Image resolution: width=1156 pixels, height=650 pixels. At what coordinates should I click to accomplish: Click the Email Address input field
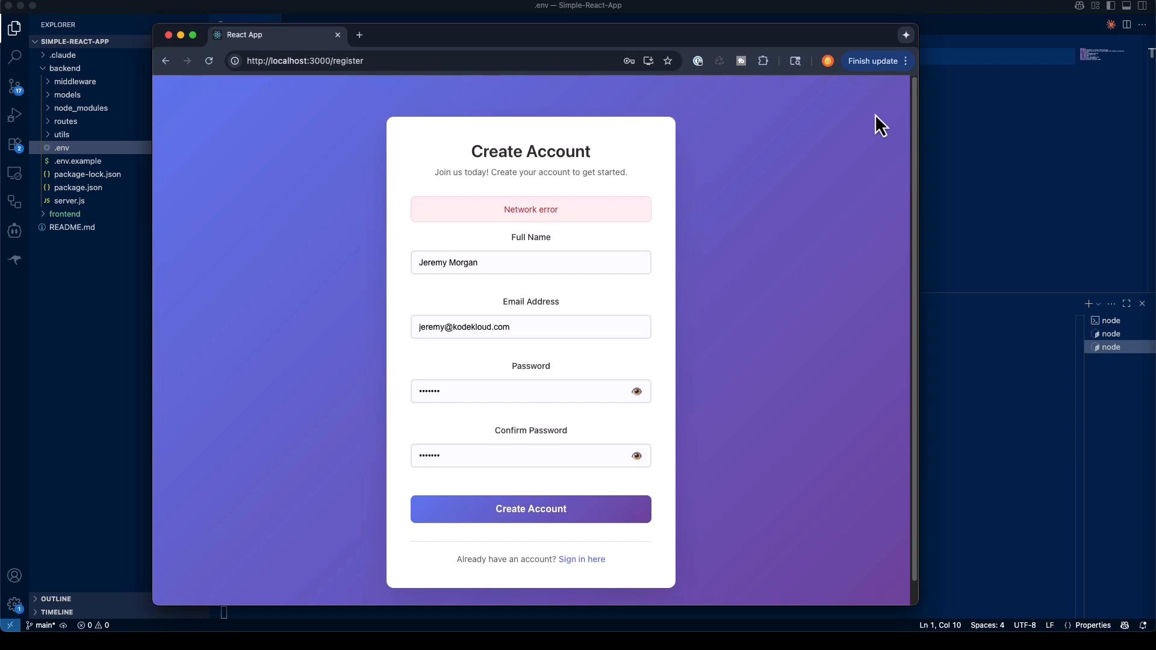click(530, 327)
